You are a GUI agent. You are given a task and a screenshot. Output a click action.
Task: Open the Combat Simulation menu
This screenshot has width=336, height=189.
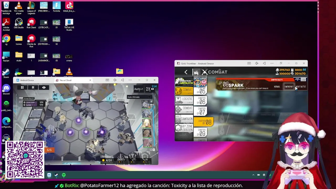184,109
